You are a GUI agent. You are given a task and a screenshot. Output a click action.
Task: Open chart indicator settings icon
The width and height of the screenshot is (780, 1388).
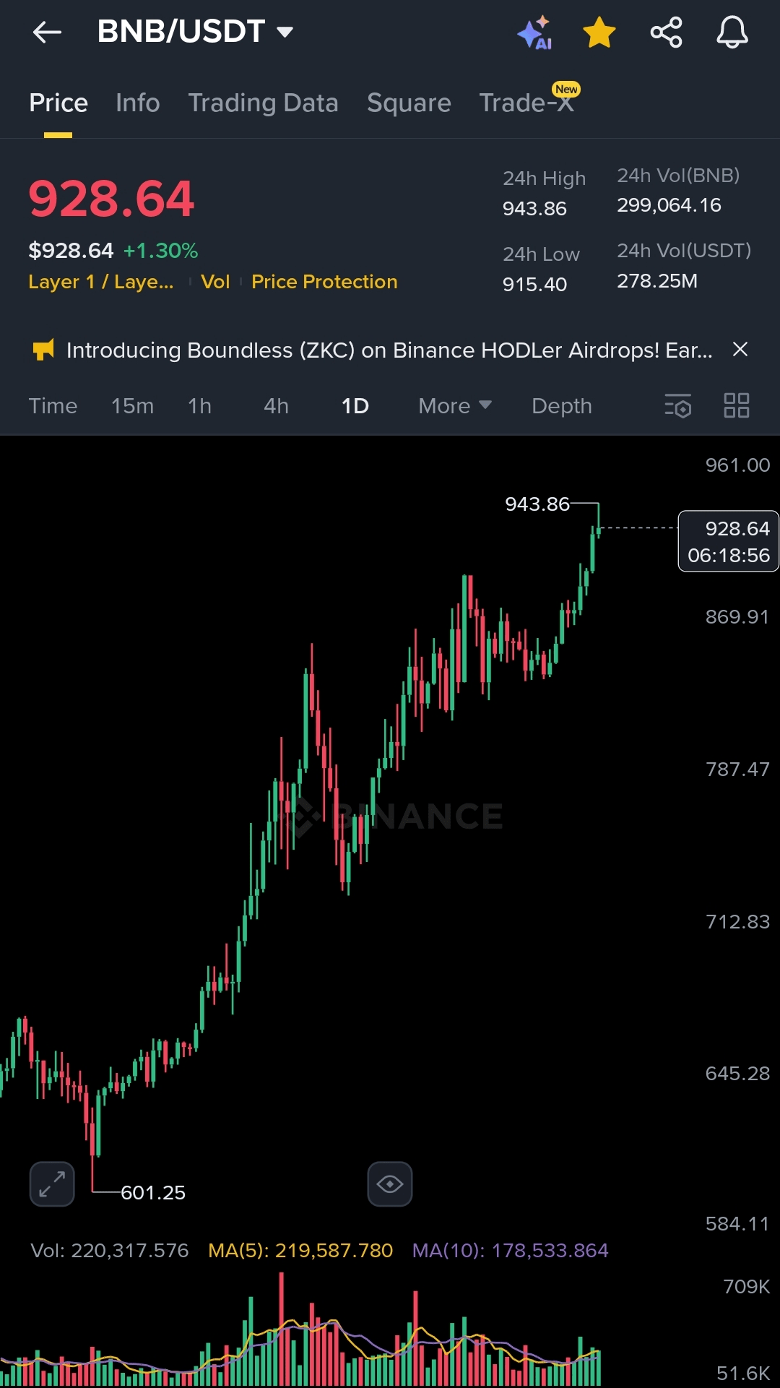coord(678,406)
